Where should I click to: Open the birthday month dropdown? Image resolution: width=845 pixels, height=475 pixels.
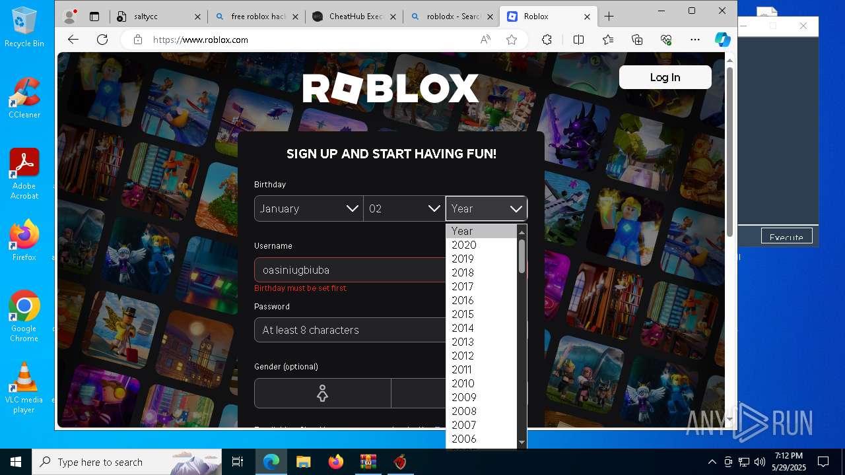click(x=308, y=208)
